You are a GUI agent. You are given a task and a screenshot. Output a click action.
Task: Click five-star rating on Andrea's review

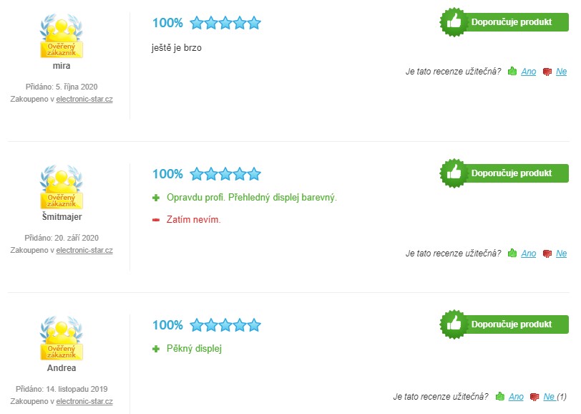225,325
